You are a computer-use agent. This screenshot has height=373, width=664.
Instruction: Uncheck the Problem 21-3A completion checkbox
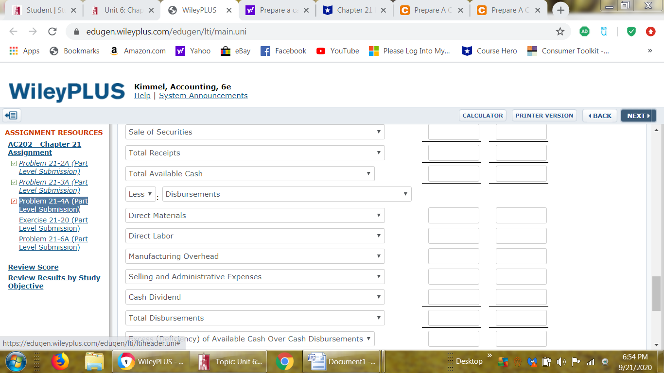tap(13, 182)
